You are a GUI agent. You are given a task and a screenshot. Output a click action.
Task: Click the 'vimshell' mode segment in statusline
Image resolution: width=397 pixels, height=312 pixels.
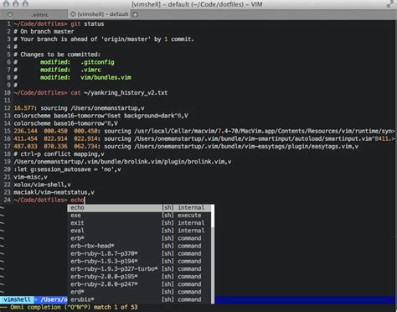17,299
